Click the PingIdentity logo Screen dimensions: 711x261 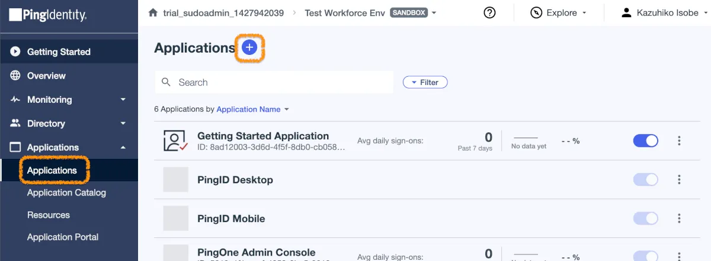tap(49, 15)
